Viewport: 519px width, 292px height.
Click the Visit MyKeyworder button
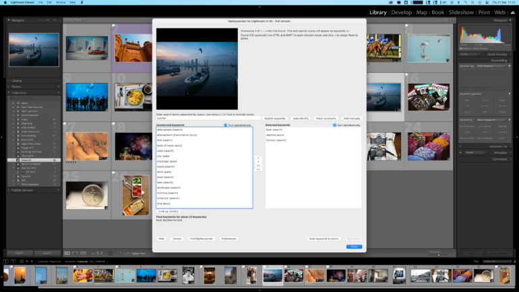click(x=202, y=239)
